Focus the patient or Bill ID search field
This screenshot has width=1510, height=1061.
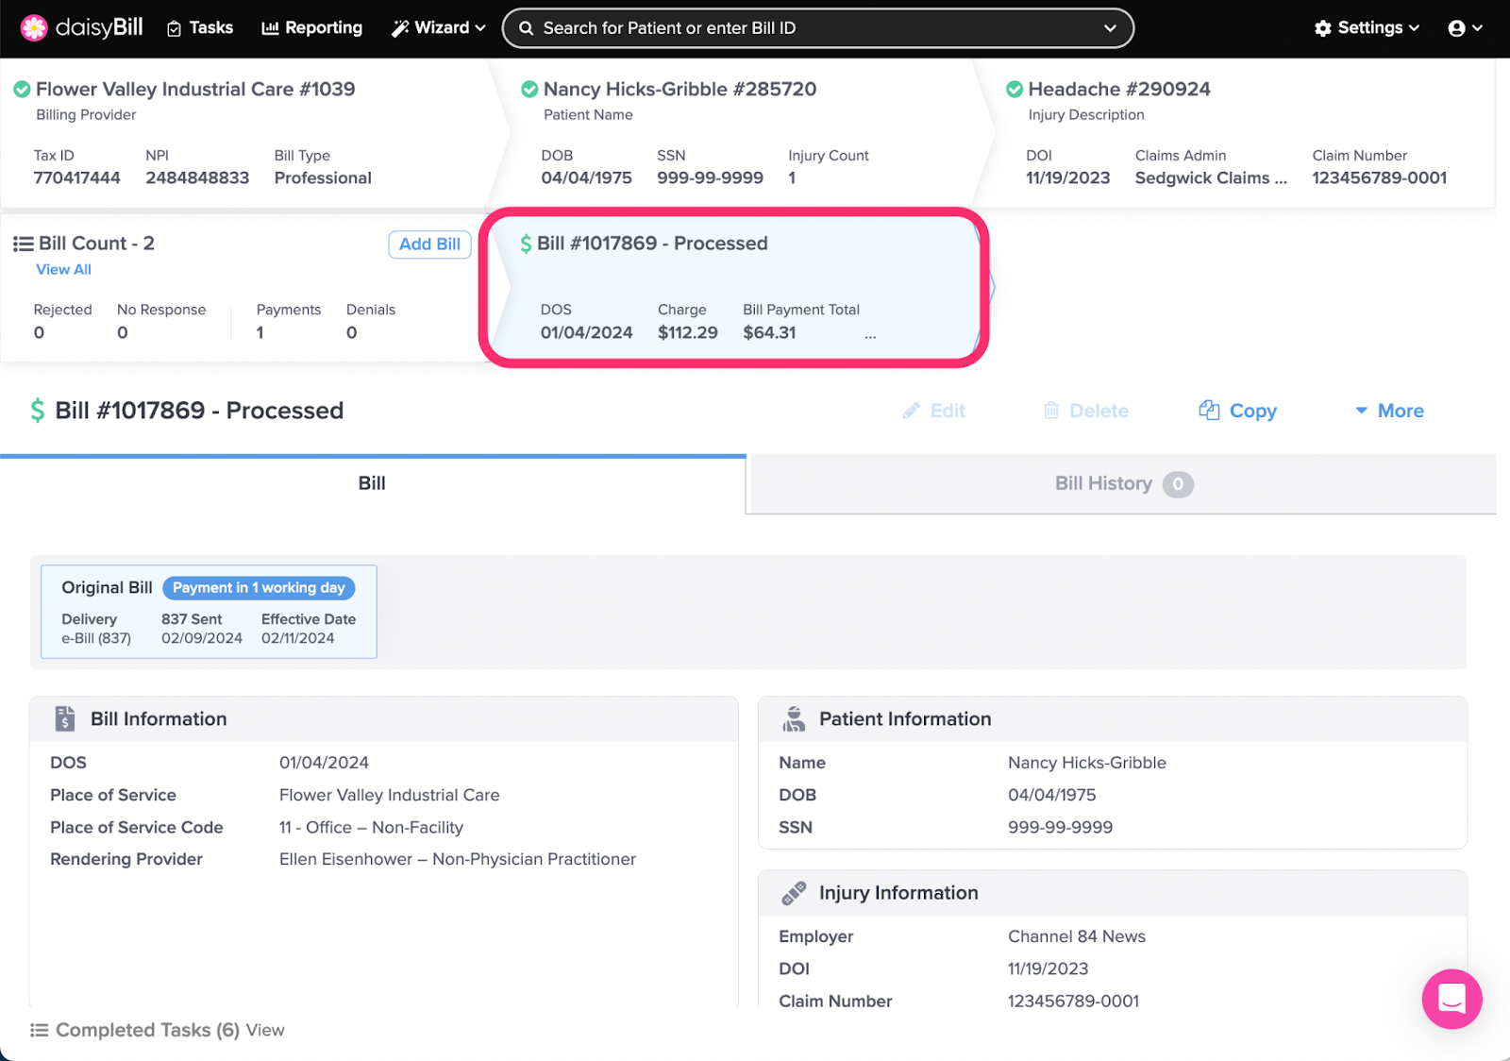click(x=817, y=28)
